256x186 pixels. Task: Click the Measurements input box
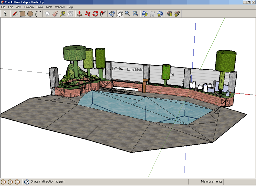239,181
